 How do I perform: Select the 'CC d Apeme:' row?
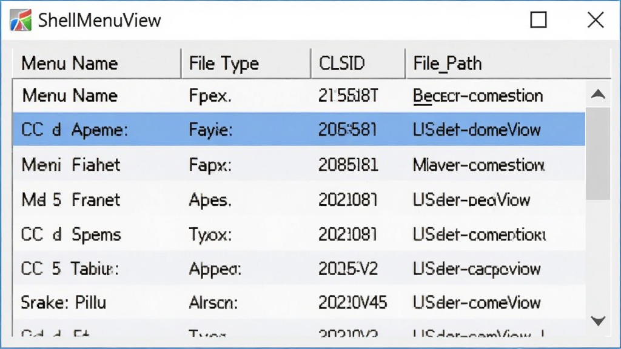point(299,130)
